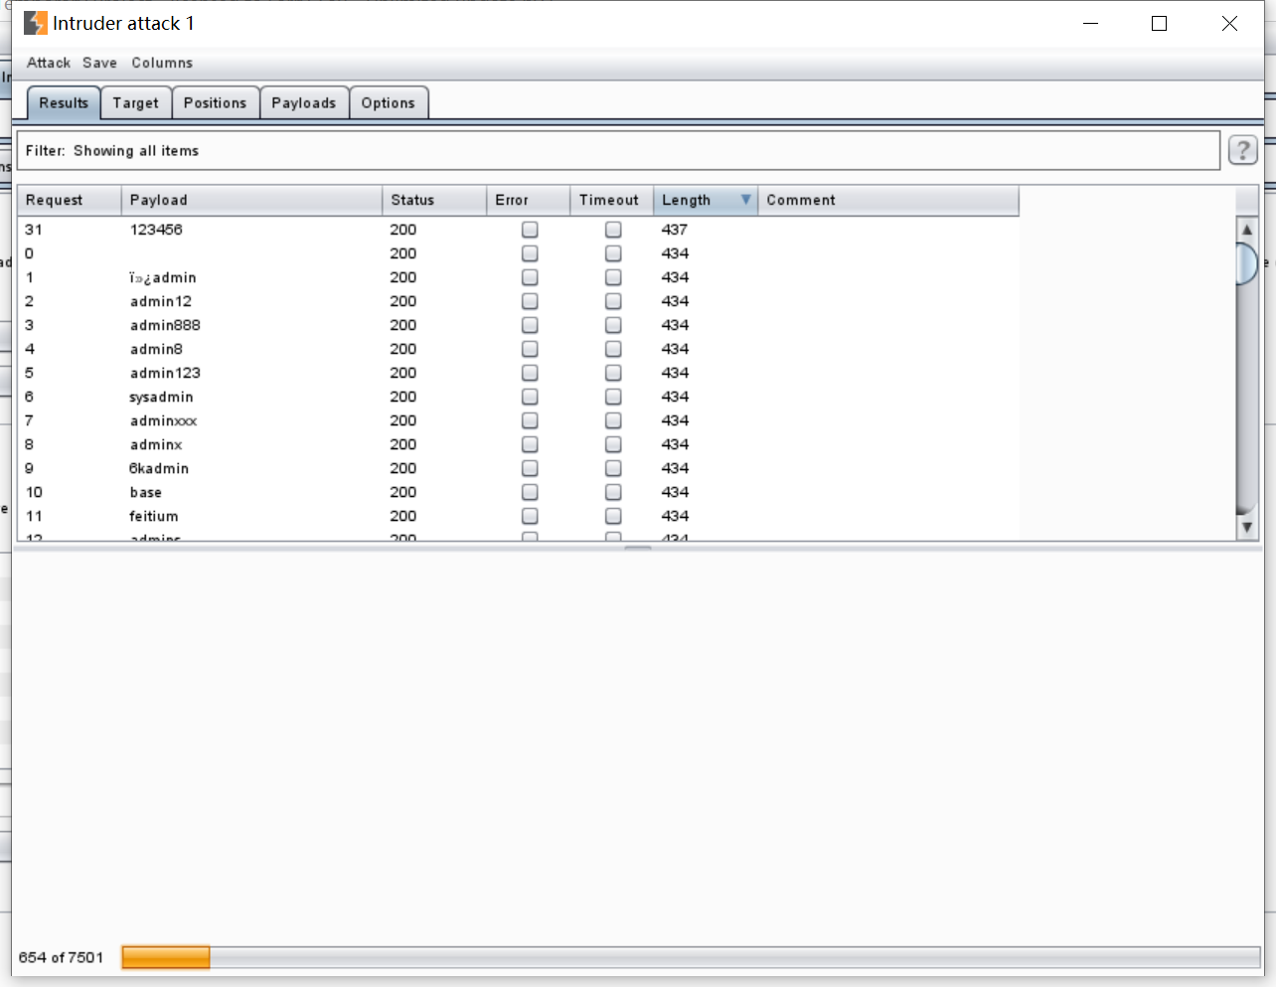
Task: Open the filter help question mark icon
Action: coord(1242,150)
